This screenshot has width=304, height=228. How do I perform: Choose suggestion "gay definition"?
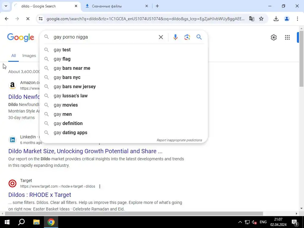123,123
